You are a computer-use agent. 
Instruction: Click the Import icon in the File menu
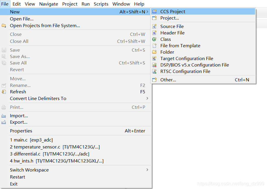click(4, 116)
